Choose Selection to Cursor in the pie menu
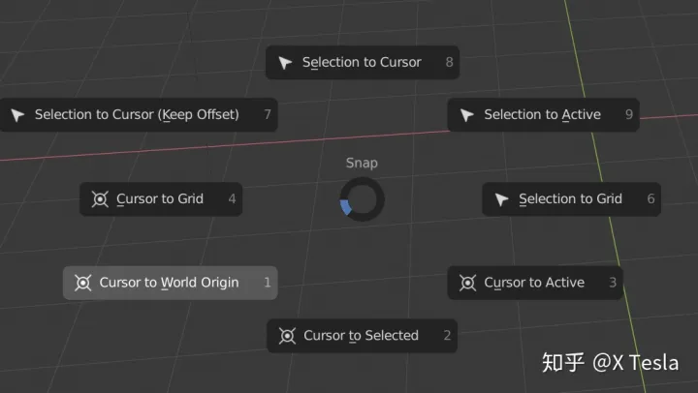Viewport: 698px width, 393px height. 363,62
